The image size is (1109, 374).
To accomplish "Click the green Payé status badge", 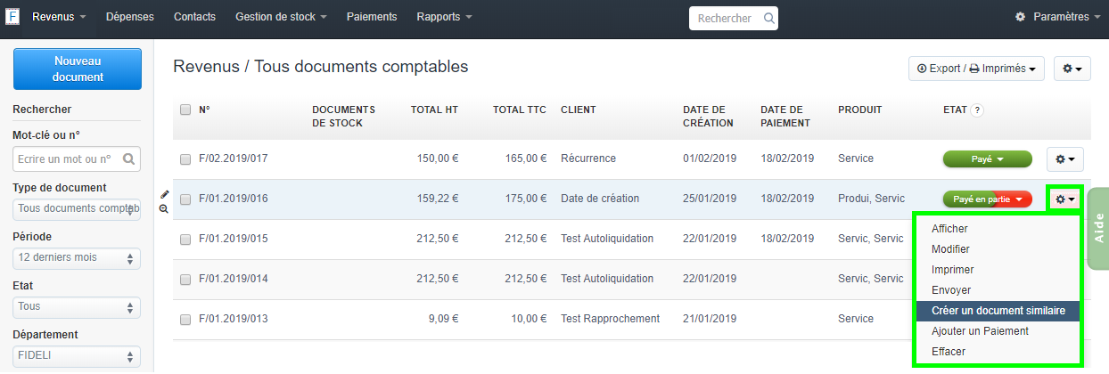I will click(987, 159).
